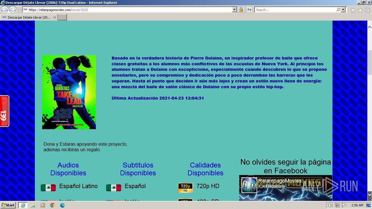Click the Audios Disponibles heading
The width and height of the screenshot is (372, 209).
point(68,169)
